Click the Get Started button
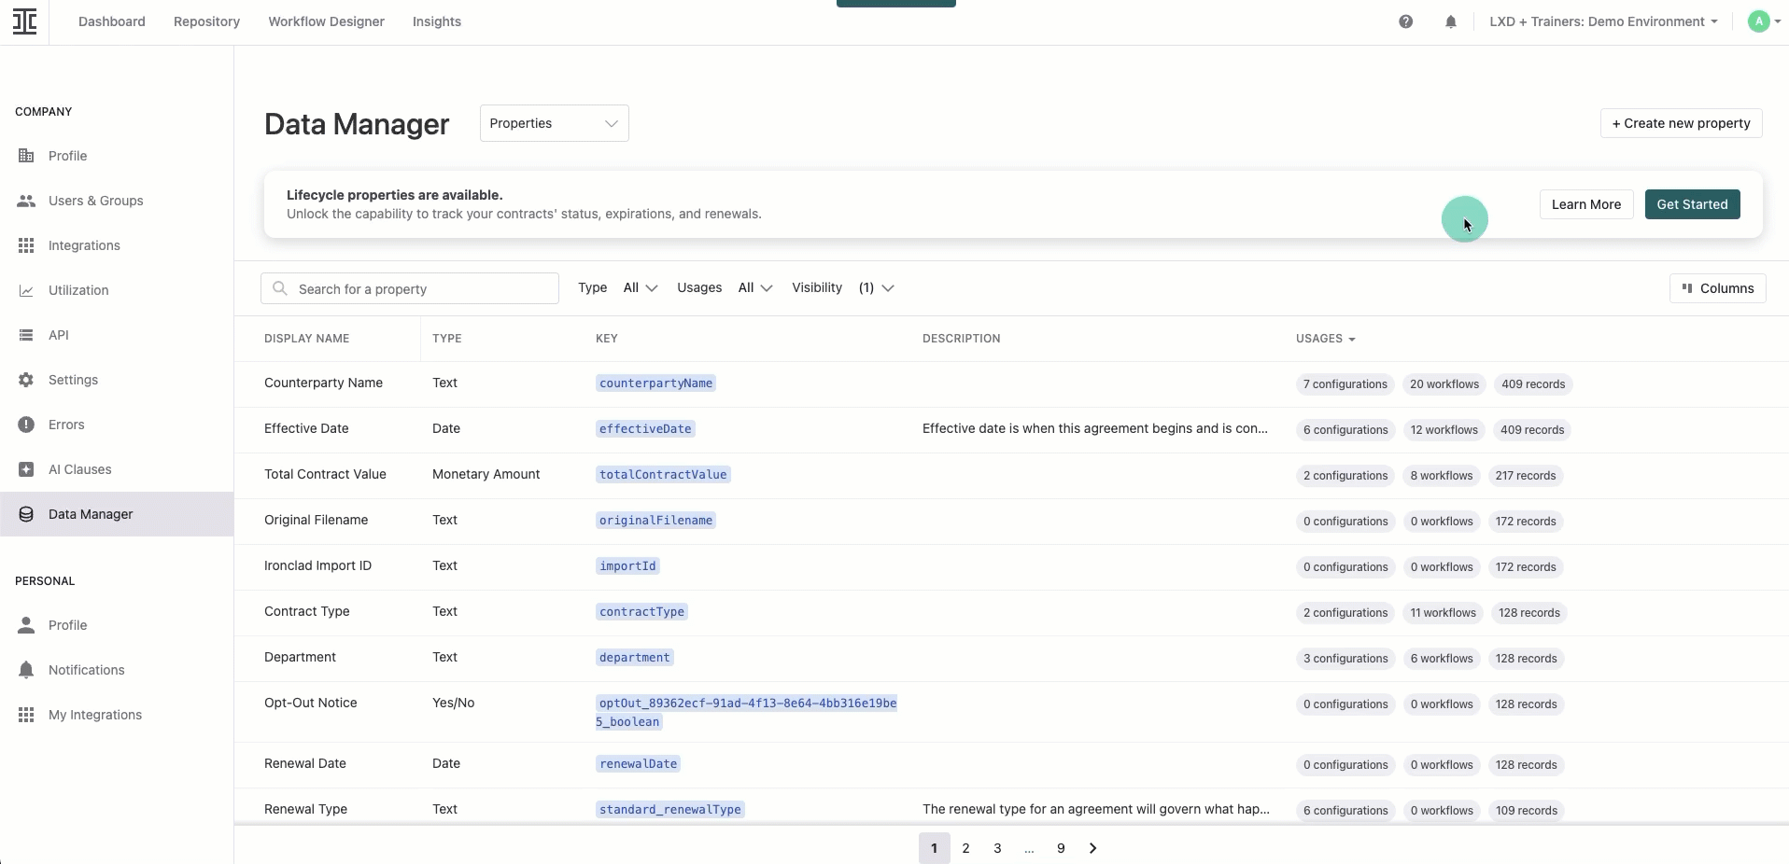The width and height of the screenshot is (1789, 864). point(1692,204)
